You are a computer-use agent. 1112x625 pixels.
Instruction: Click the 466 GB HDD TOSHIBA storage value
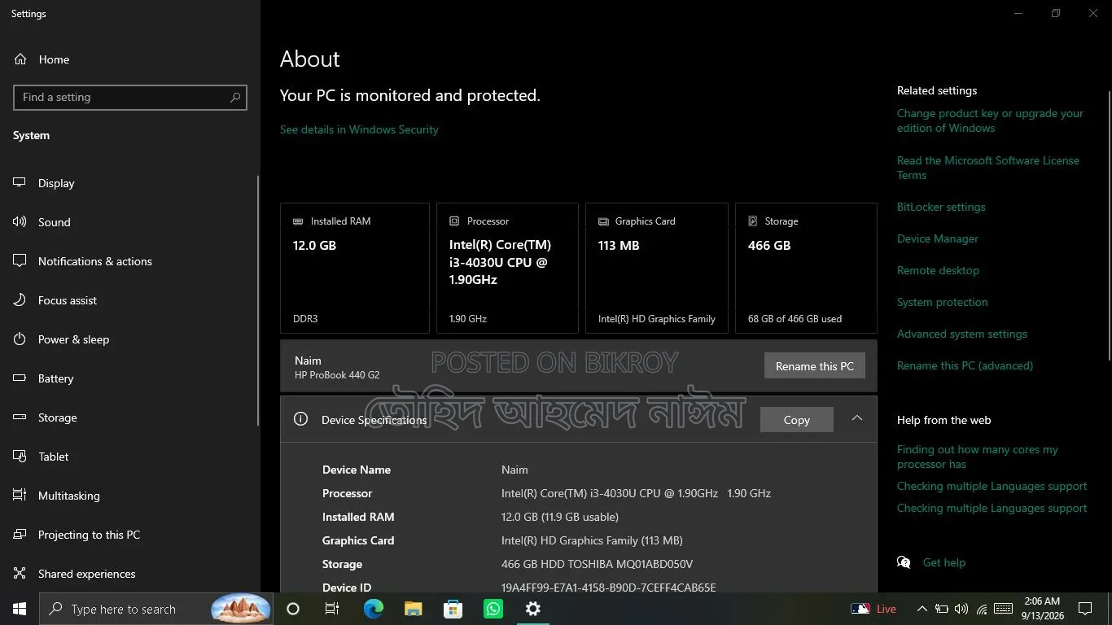coord(598,564)
